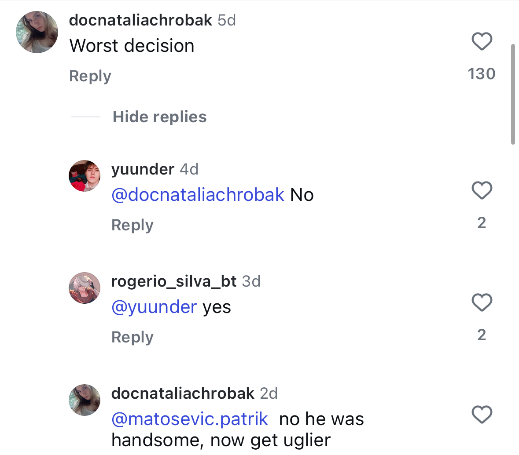
Task: Reply to the "Worst decision" comment
Action: point(90,76)
